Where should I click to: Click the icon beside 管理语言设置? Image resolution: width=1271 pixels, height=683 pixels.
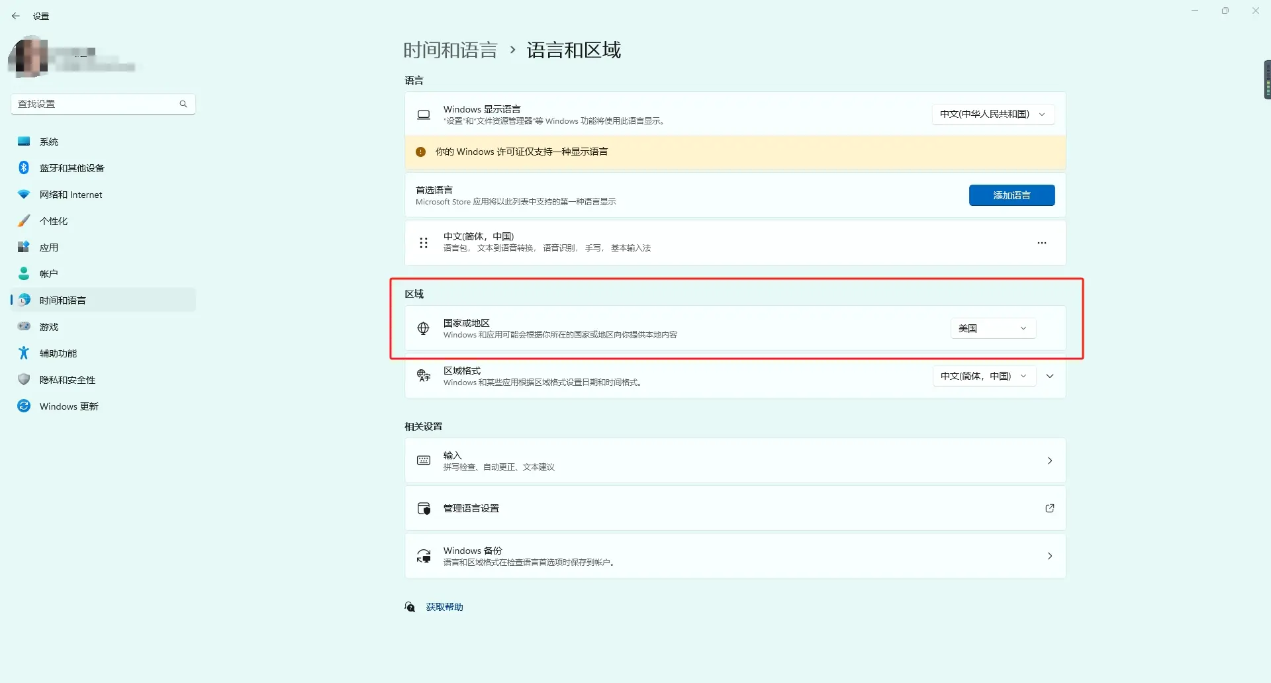[424, 508]
